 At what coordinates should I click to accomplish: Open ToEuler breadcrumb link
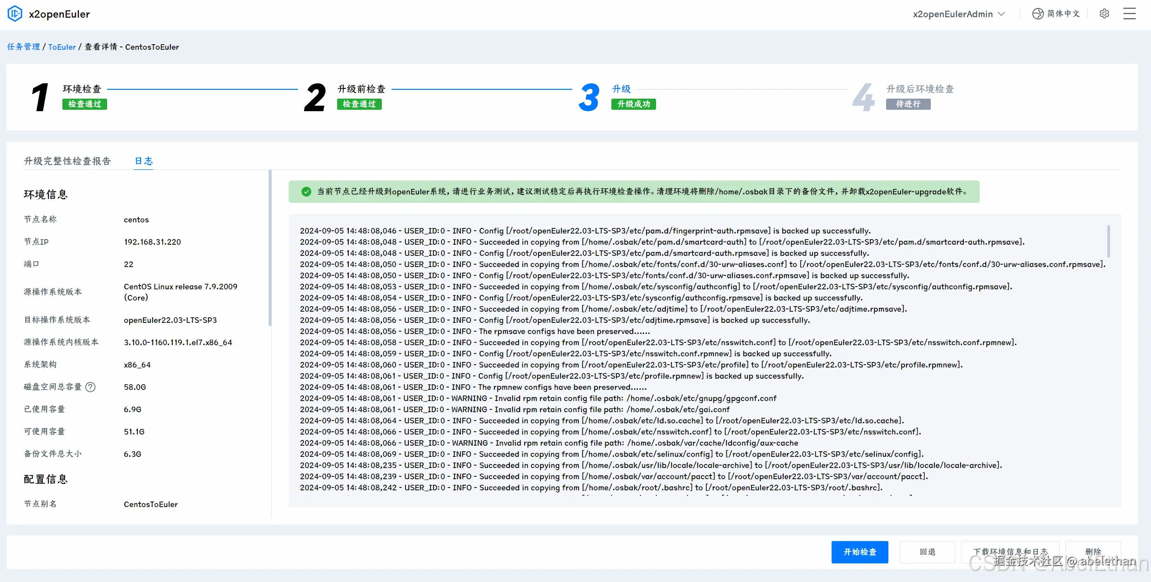pos(61,47)
